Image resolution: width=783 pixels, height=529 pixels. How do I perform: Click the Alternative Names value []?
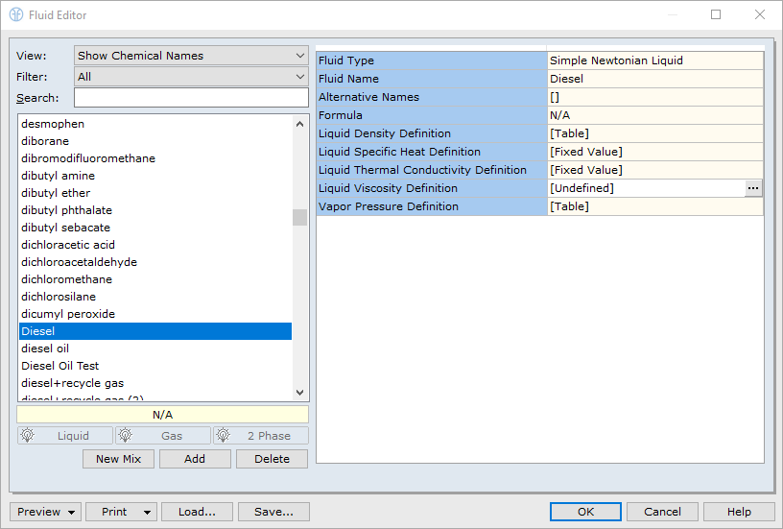pyautogui.click(x=655, y=97)
